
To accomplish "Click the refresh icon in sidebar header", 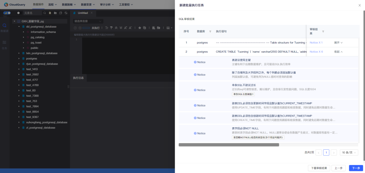I will coord(66,13).
